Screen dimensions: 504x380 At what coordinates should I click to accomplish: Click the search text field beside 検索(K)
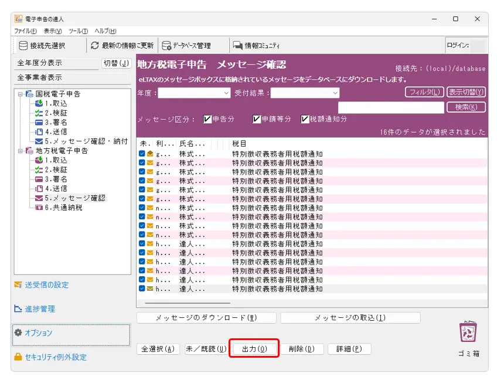(391, 107)
